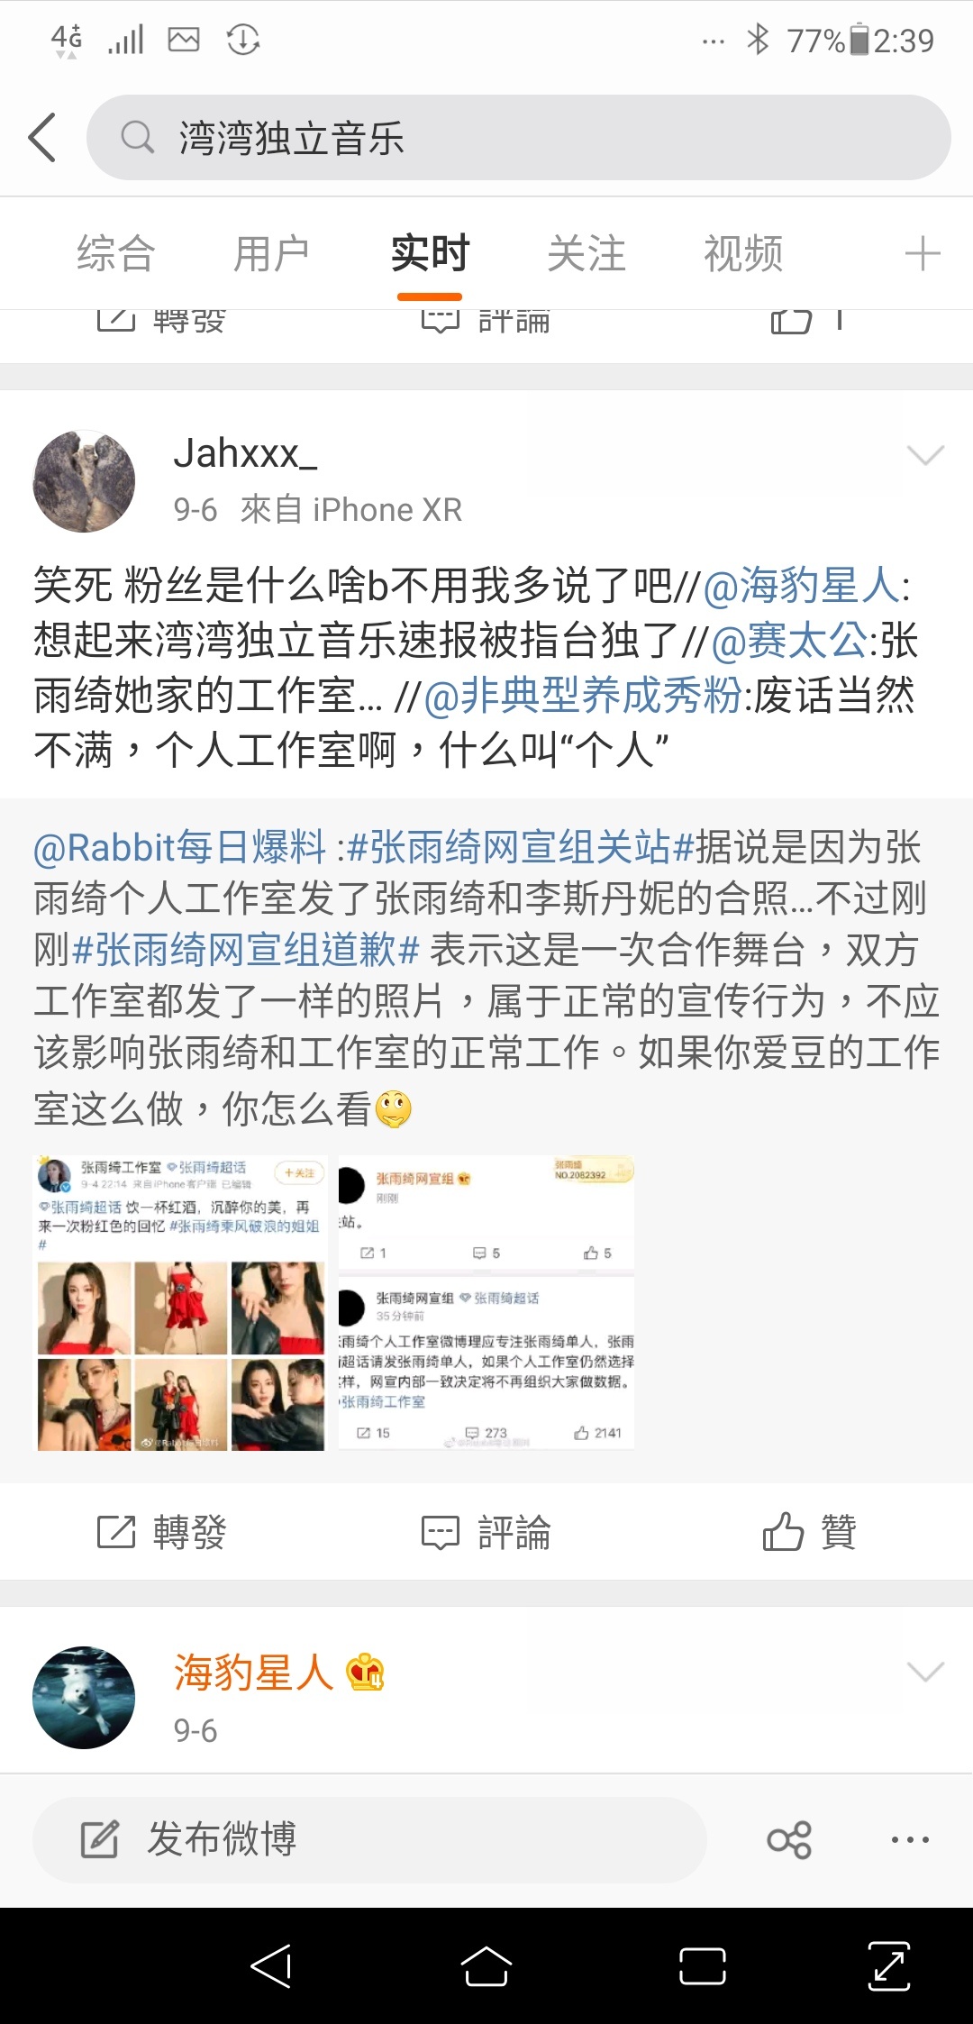Expand the options chevron on 海豹星人 post
This screenshot has width=973, height=2024.
pyautogui.click(x=925, y=1672)
